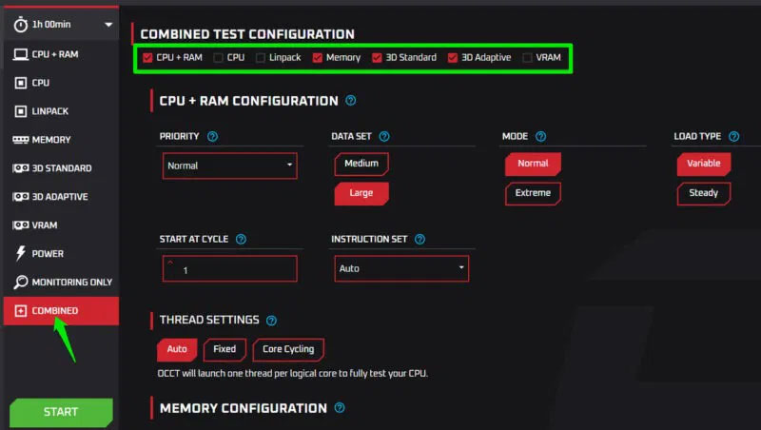Click the plus-box icon beside COMBINED
This screenshot has height=430, width=761.
tap(20, 311)
